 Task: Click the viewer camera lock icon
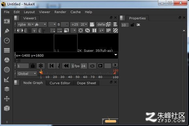click(x=92, y=24)
